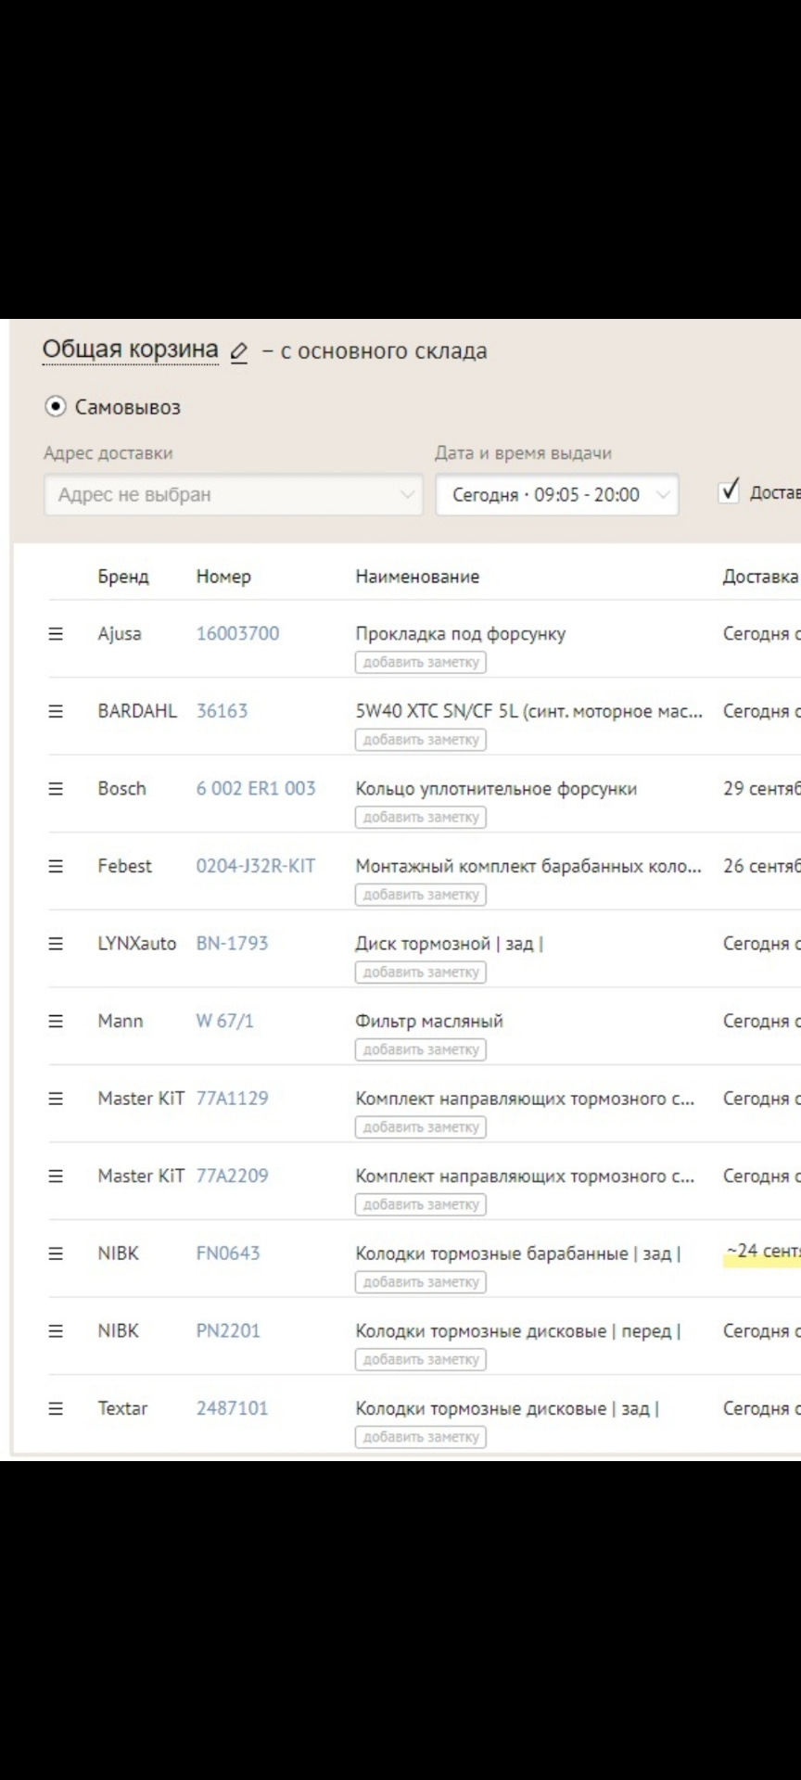Open part number 16003700 link
The image size is (801, 1780).
pos(237,634)
